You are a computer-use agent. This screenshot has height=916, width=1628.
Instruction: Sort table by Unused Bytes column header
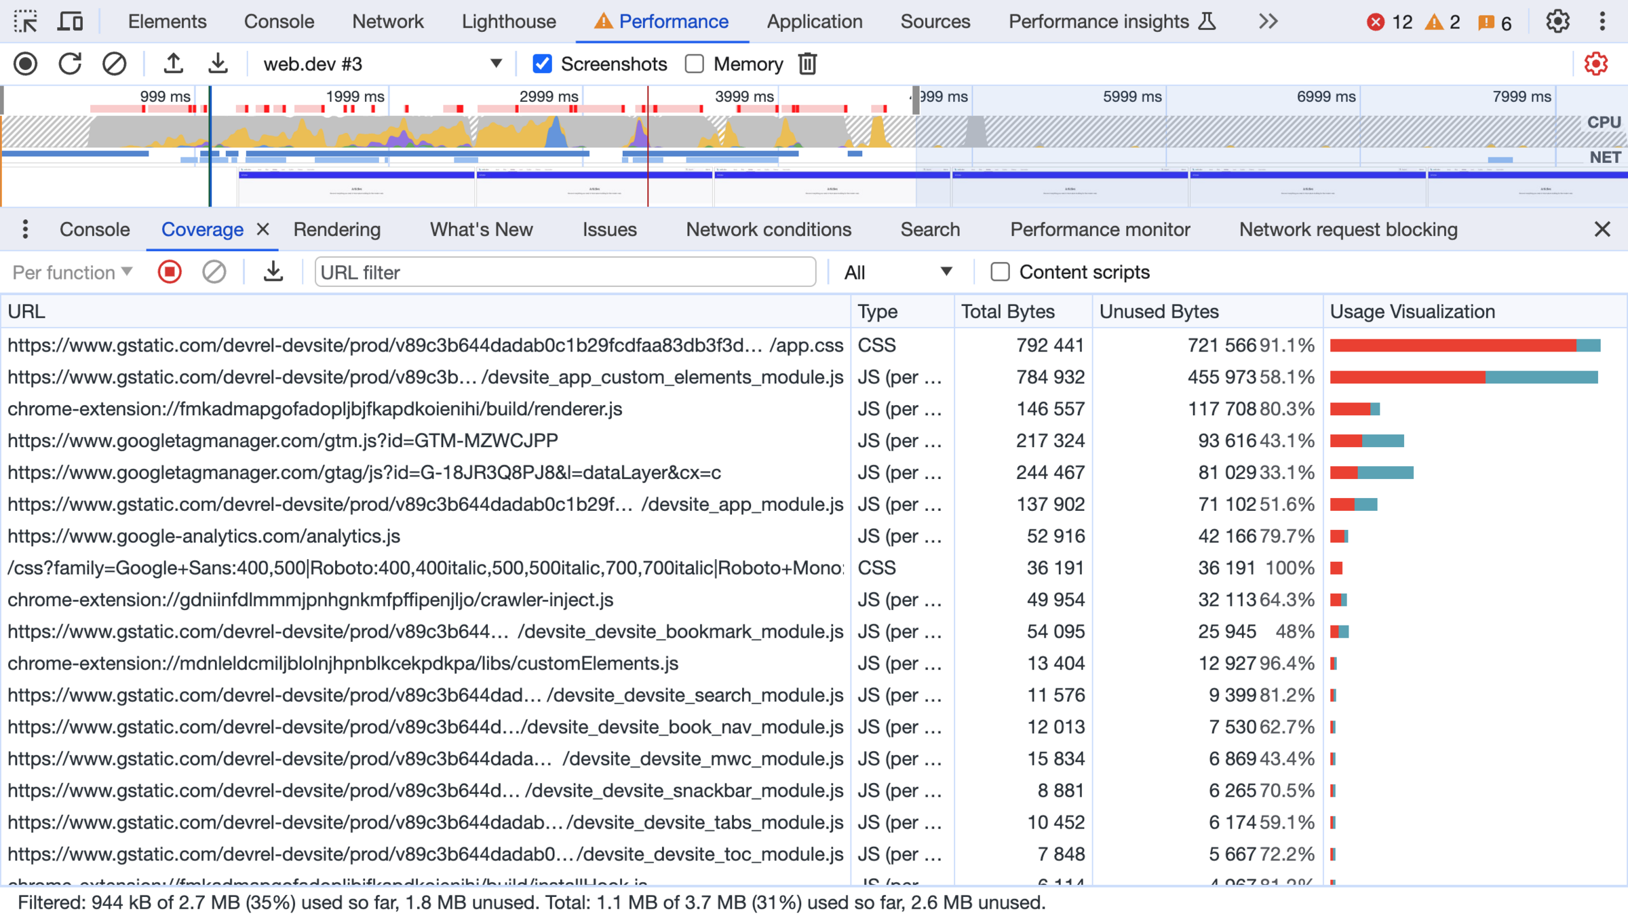[1159, 311]
